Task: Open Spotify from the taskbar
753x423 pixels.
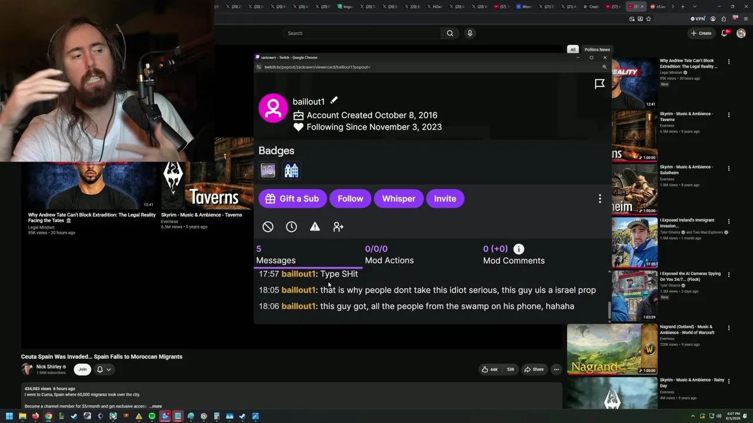Action: coord(152,417)
